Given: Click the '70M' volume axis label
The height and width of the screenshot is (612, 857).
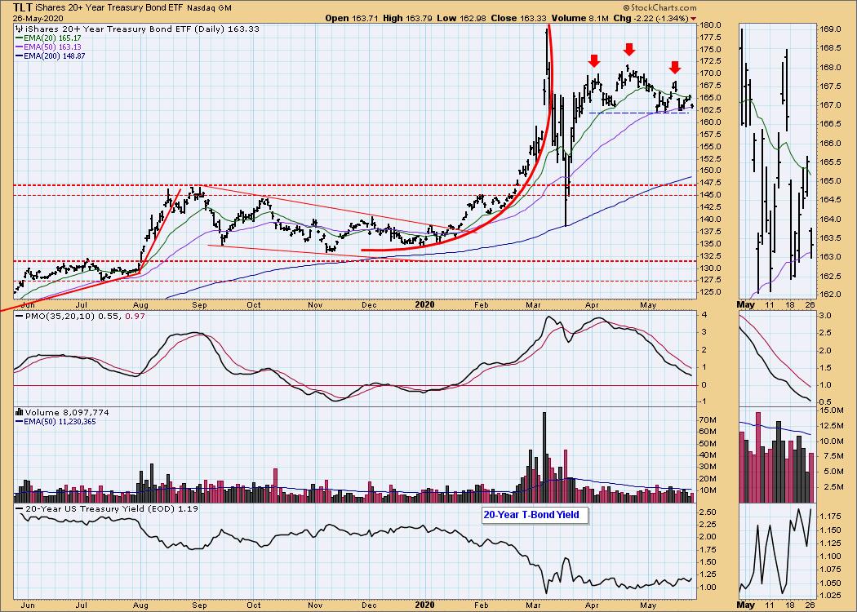Looking at the screenshot, I should pyautogui.click(x=708, y=419).
